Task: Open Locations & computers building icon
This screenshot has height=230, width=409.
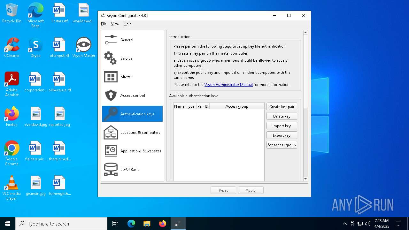Action: click(111, 133)
